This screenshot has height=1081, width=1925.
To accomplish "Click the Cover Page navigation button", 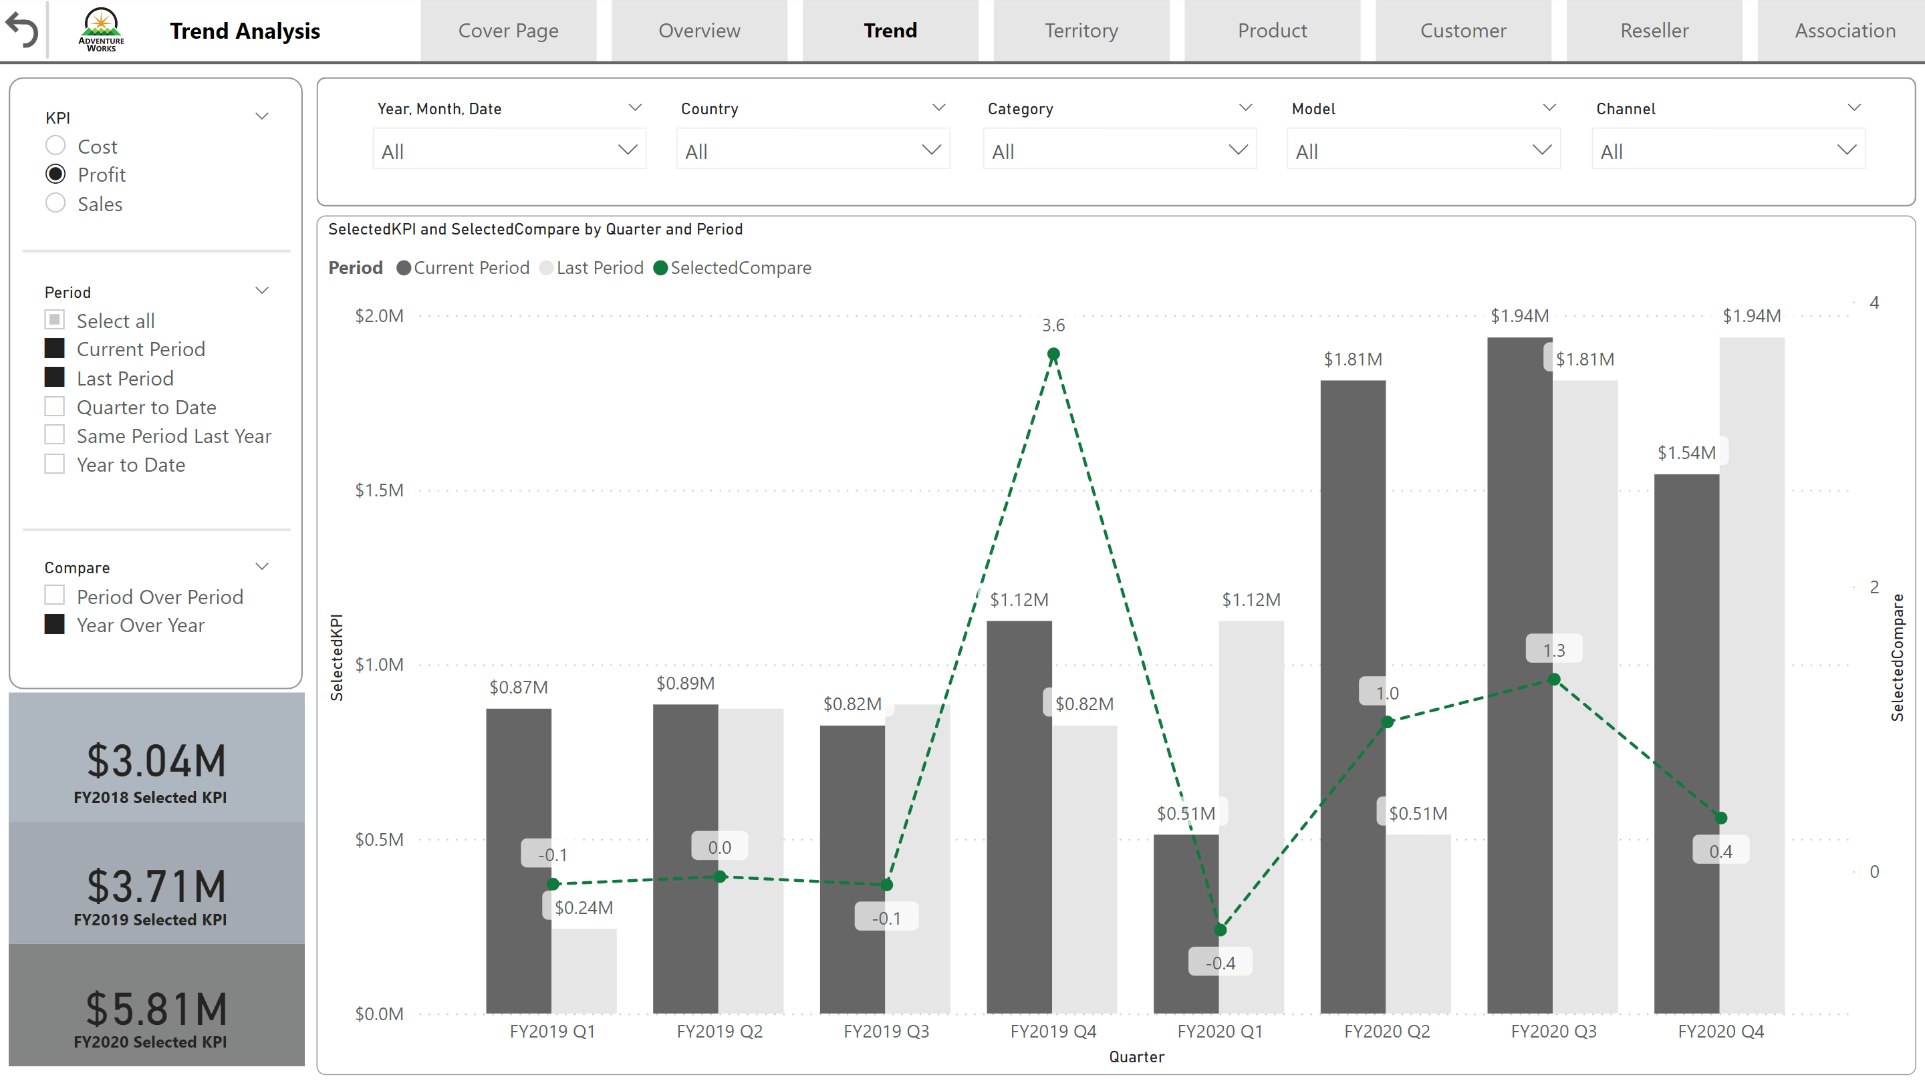I will coord(507,31).
